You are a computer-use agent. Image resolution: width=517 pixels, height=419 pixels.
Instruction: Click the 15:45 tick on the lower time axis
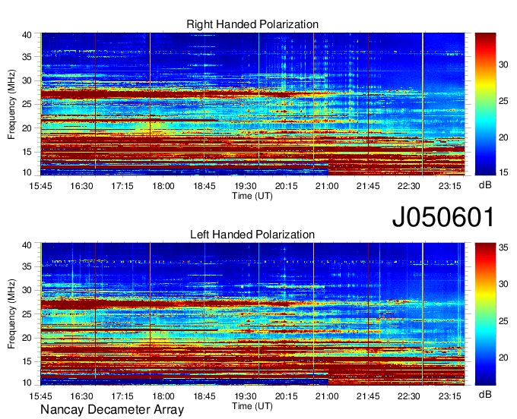[x=40, y=396]
